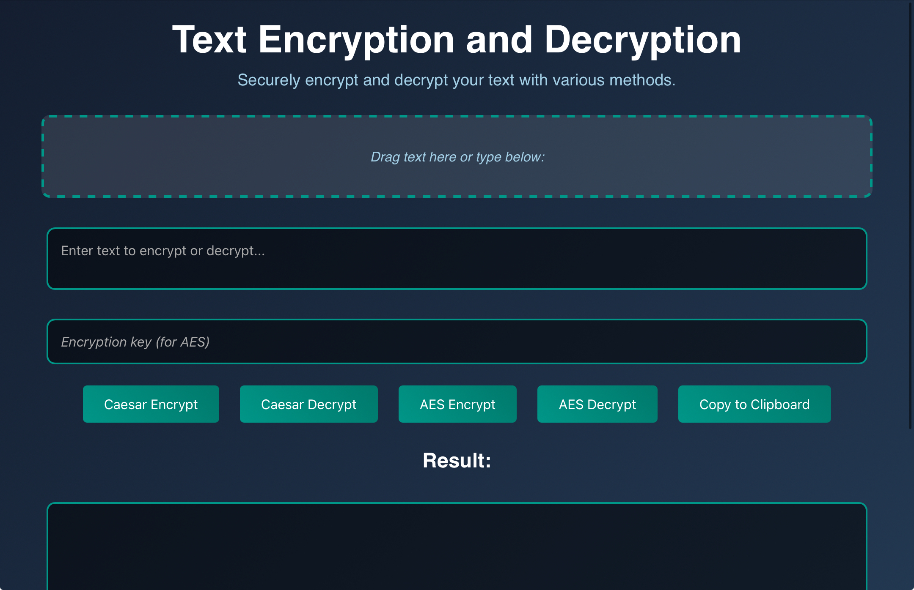Select AES Decrypt menu option
This screenshot has width=914, height=590.
tap(597, 404)
